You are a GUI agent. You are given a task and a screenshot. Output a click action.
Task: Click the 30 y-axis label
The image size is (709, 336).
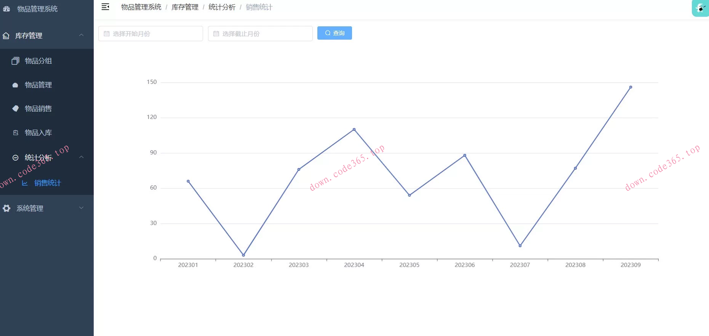pos(153,223)
